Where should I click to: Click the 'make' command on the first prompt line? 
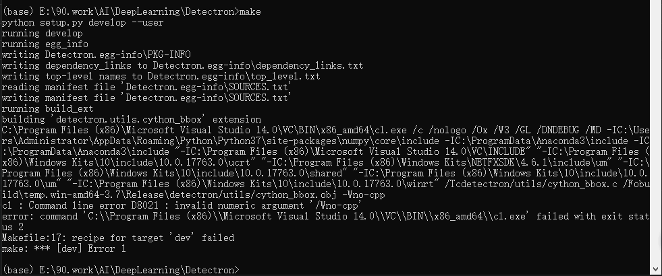[250, 11]
